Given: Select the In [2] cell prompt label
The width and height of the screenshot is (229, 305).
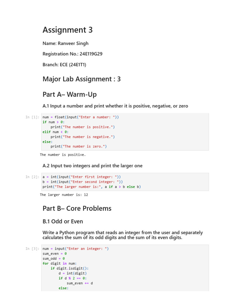Looking at the screenshot, I should pyautogui.click(x=32, y=177).
